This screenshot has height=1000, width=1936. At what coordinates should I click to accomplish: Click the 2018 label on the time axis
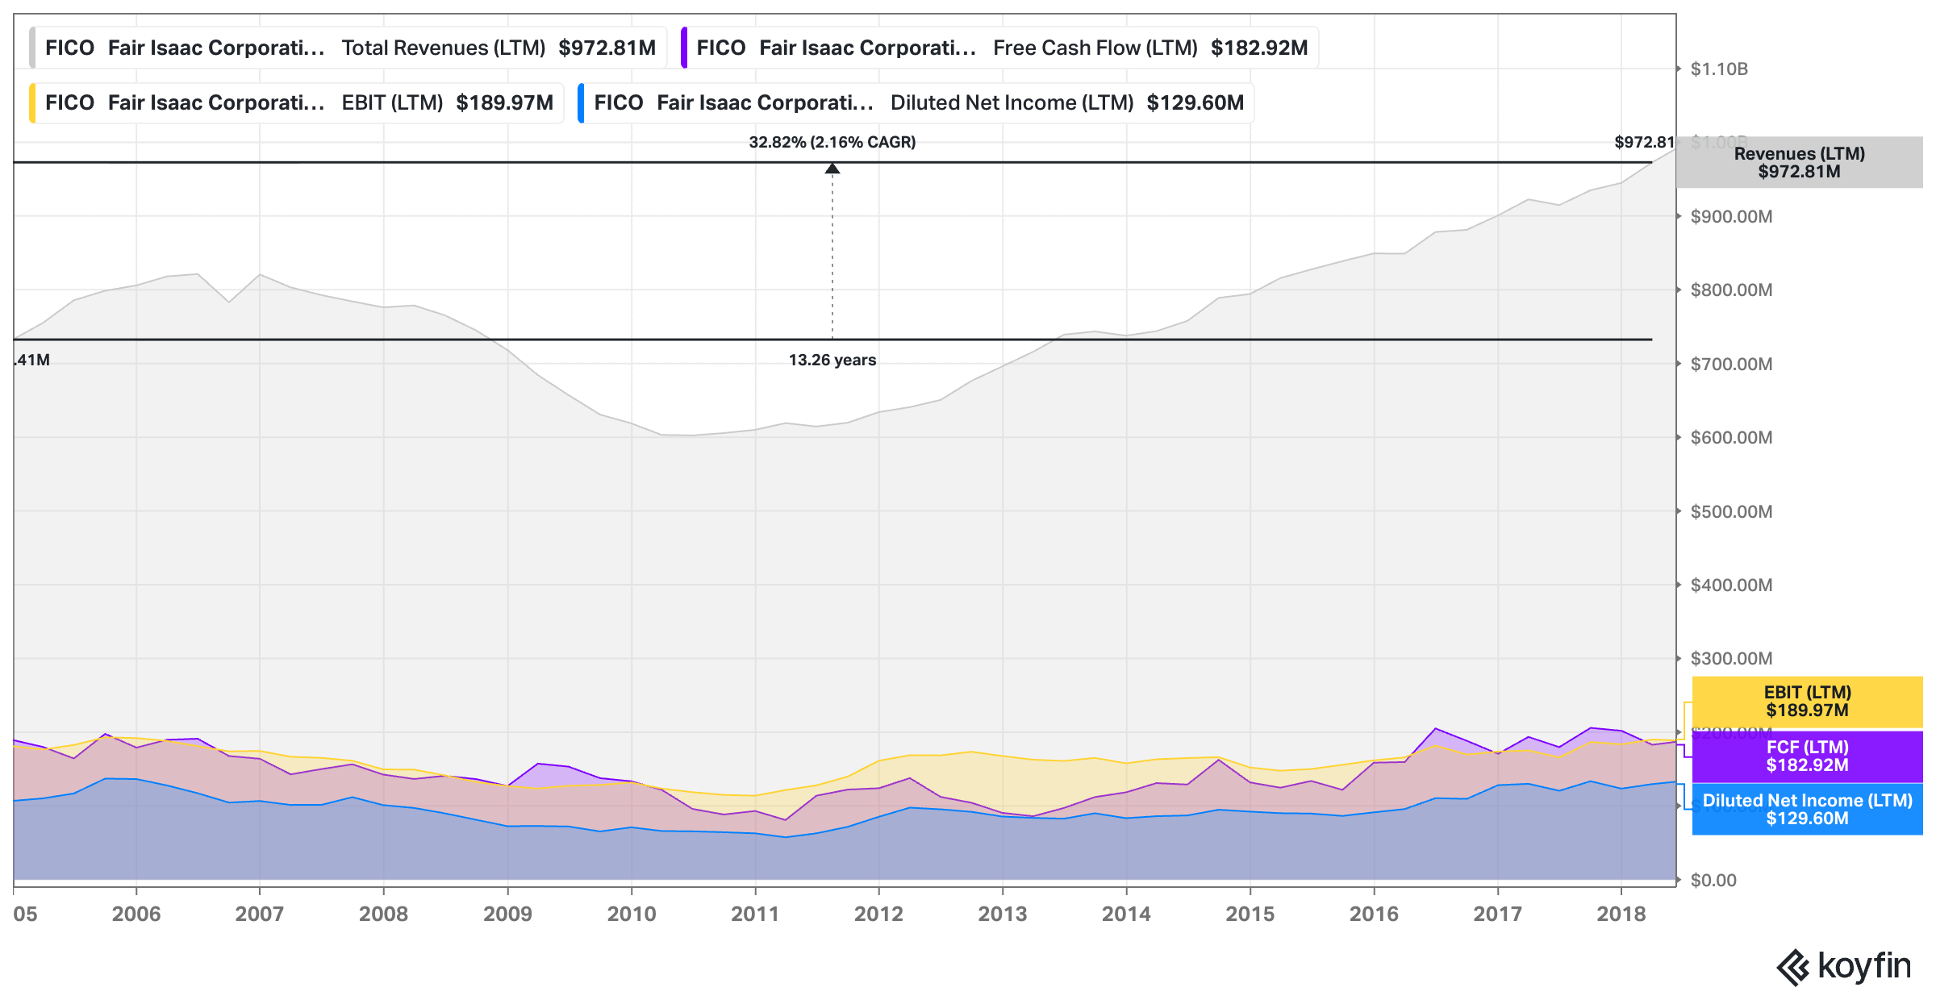pos(1621,914)
